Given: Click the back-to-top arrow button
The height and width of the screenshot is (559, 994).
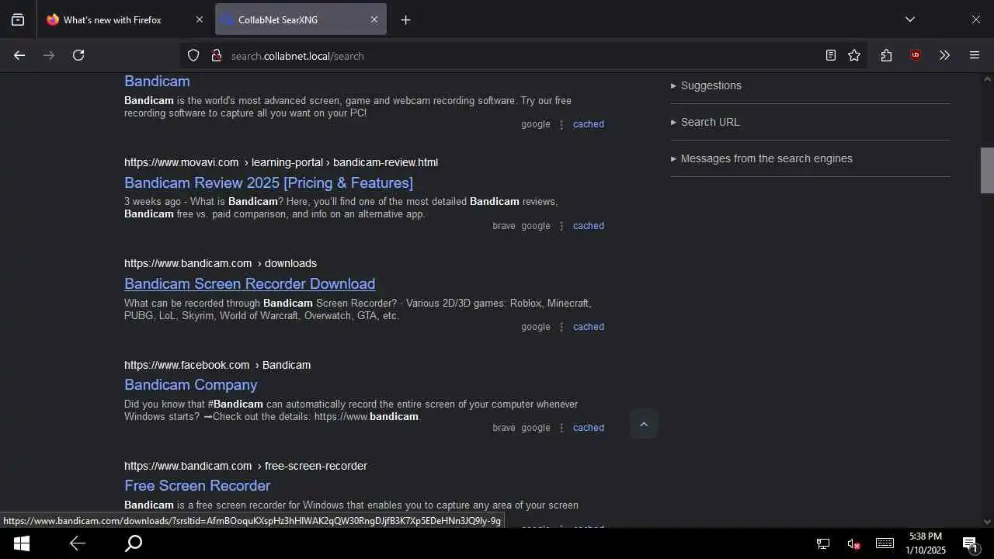Looking at the screenshot, I should [643, 424].
